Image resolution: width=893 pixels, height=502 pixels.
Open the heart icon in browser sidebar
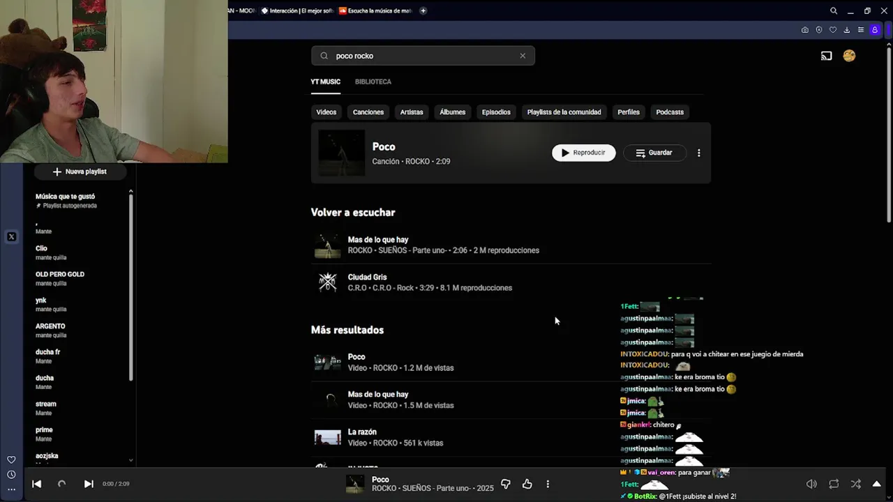pyautogui.click(x=11, y=459)
